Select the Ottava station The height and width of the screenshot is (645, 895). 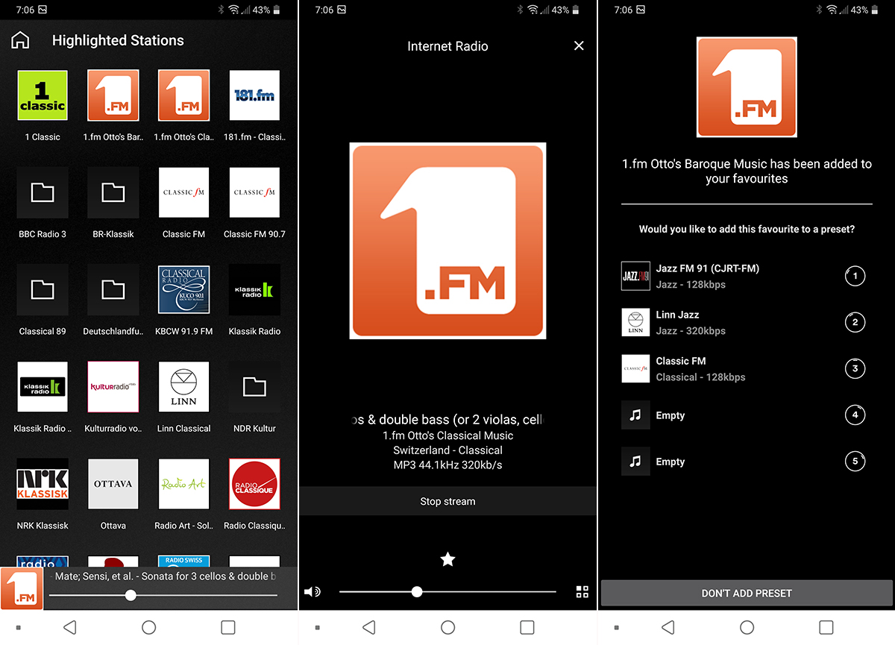(113, 483)
